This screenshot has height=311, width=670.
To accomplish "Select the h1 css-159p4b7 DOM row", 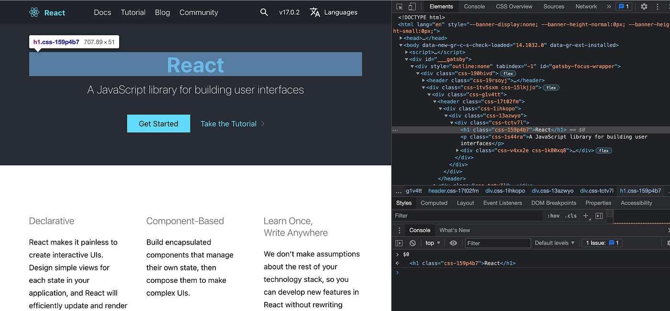I will coord(531,130).
